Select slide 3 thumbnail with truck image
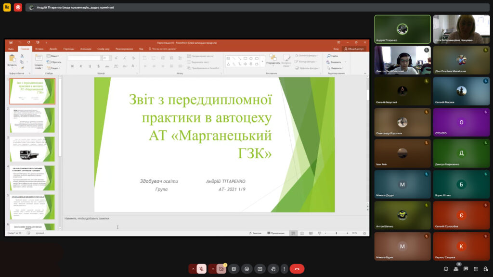This screenshot has width=493, height=277. click(32, 149)
